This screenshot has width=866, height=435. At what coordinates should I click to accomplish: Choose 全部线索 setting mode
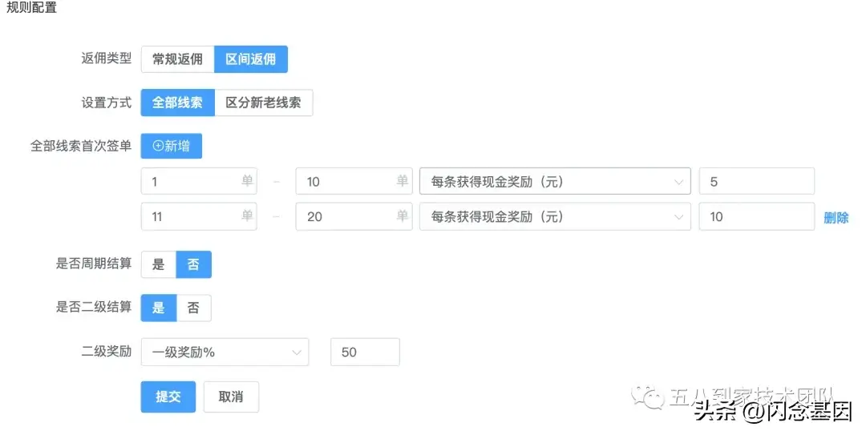point(177,103)
